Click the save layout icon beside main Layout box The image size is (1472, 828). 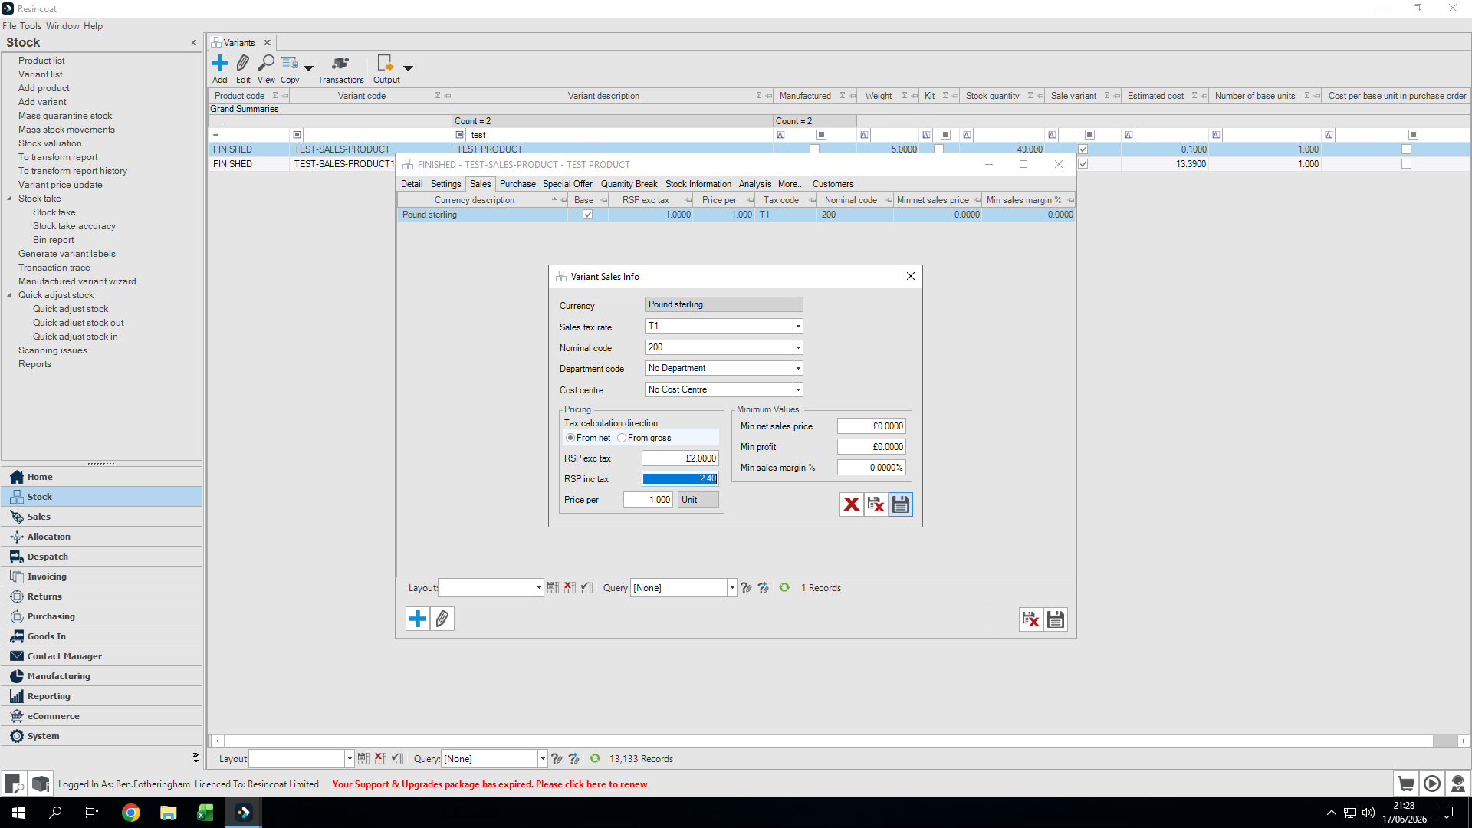(x=363, y=759)
